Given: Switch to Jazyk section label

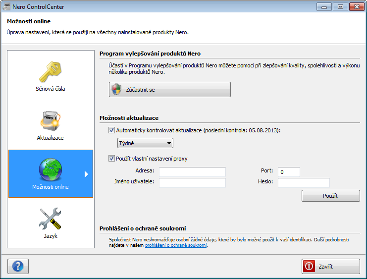Looking at the screenshot, I should pyautogui.click(x=51, y=236).
